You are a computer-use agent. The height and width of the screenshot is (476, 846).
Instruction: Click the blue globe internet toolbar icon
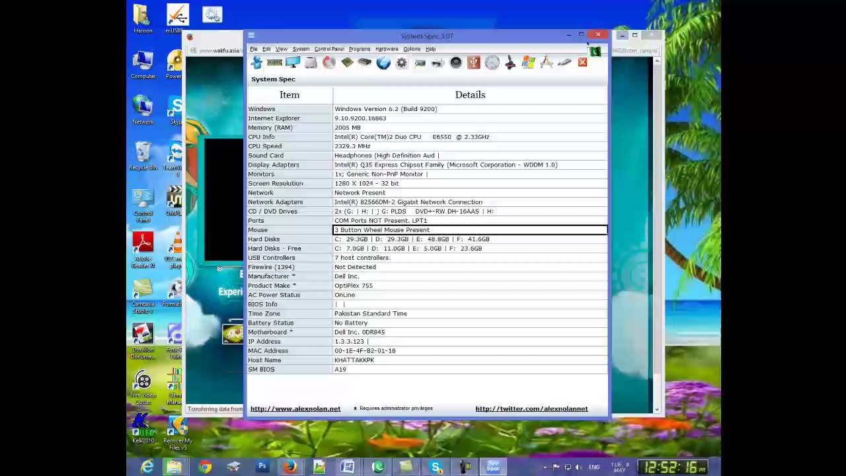[383, 63]
